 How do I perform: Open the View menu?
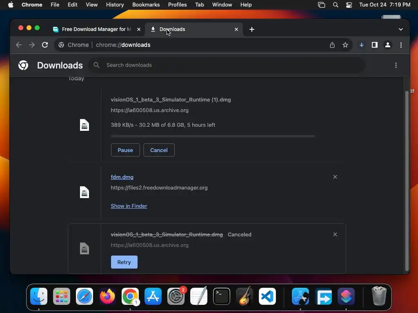(x=91, y=5)
